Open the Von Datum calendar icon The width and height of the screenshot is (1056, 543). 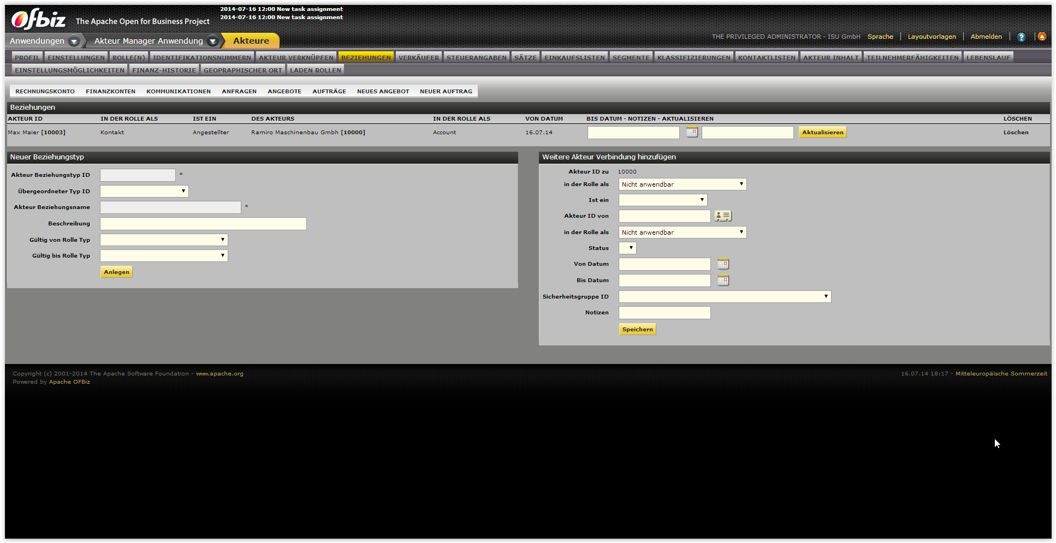pyautogui.click(x=723, y=264)
